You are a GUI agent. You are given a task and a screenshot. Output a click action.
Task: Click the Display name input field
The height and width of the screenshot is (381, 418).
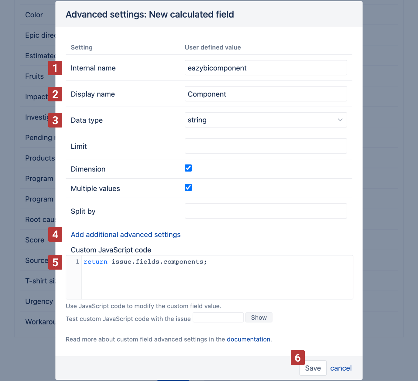point(266,94)
